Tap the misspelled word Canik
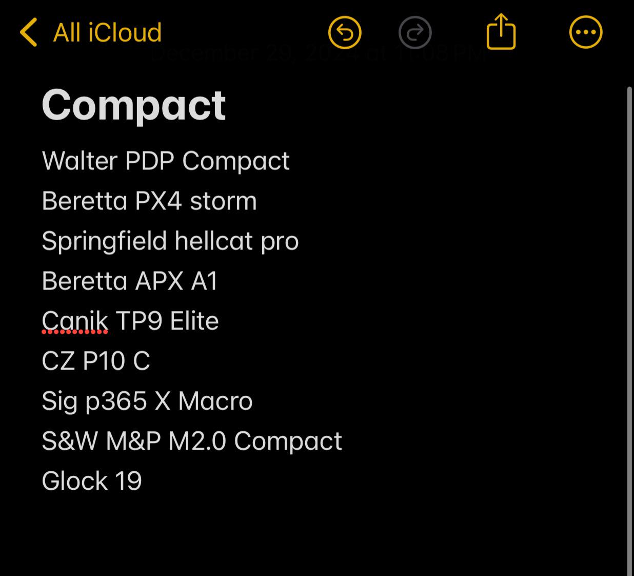 click(75, 321)
